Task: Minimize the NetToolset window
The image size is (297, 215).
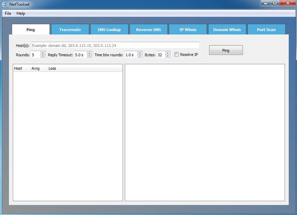Action: pyautogui.click(x=266, y=3)
